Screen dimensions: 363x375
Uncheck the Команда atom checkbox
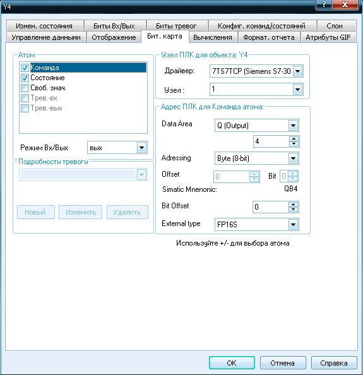[x=25, y=68]
